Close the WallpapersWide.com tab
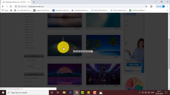Image resolution: width=170 pixels, height=95 pixels. 29,2
